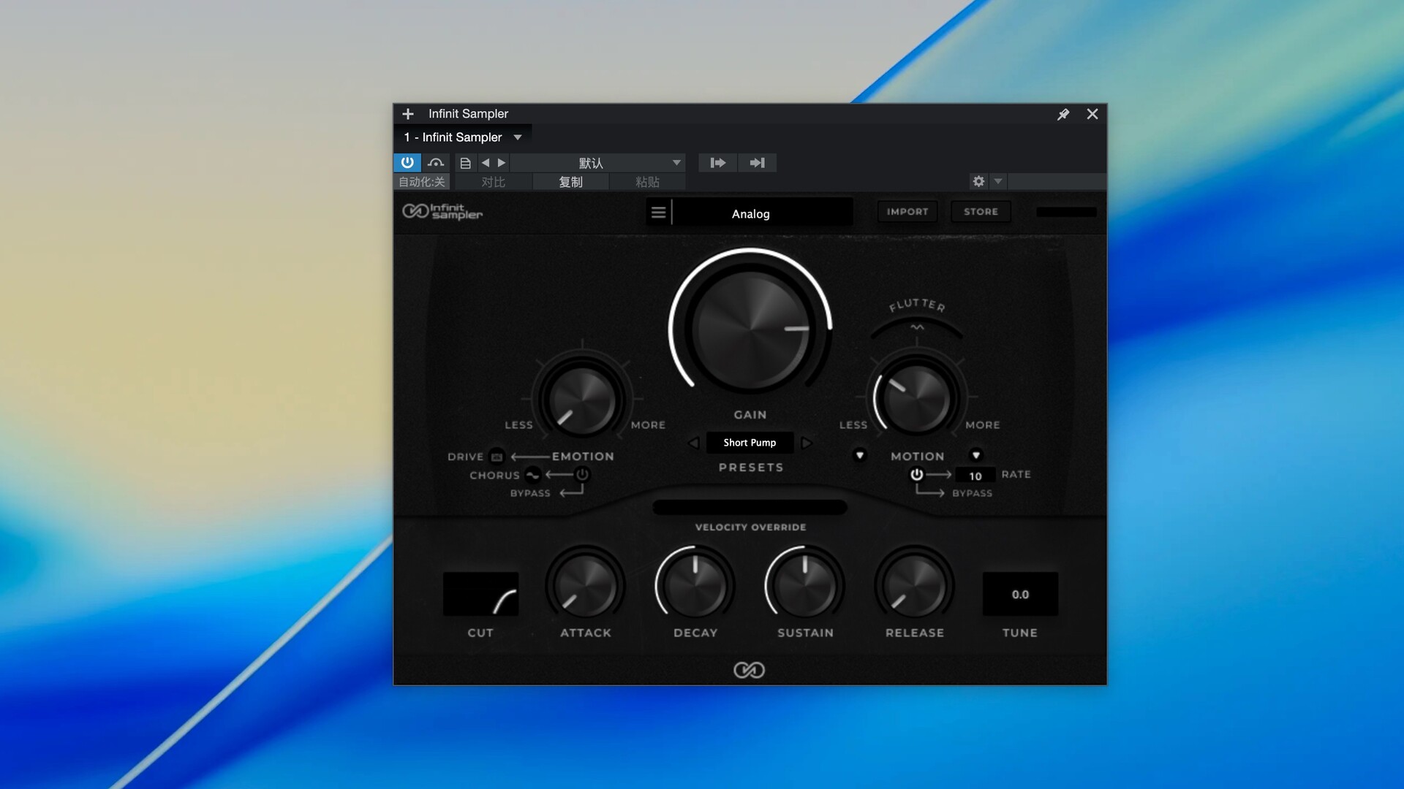The width and height of the screenshot is (1404, 789).
Task: Step to the previous preset with the left arrow
Action: pyautogui.click(x=487, y=162)
